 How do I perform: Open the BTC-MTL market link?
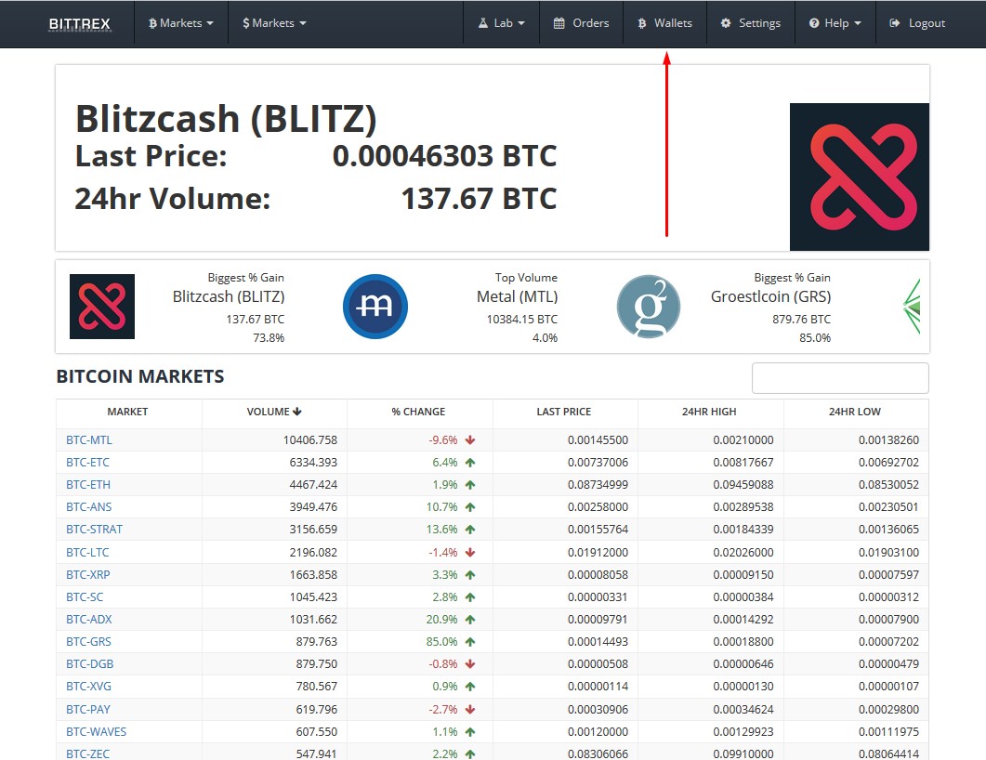coord(88,440)
